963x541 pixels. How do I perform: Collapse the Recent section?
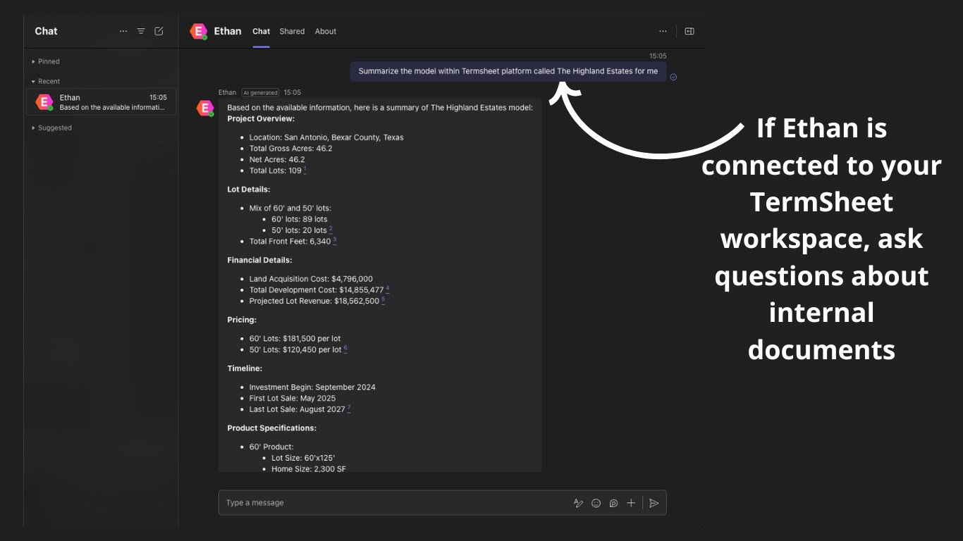click(46, 81)
